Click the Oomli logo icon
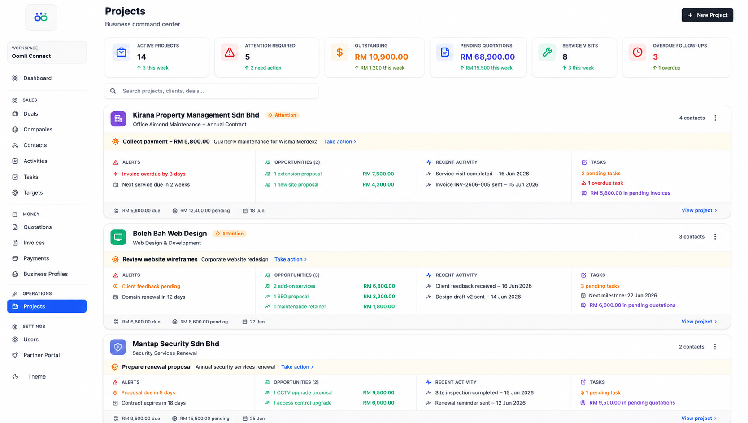 point(41,17)
